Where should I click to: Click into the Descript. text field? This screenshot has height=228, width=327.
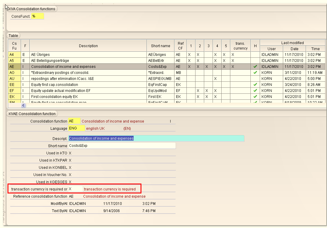156,138
